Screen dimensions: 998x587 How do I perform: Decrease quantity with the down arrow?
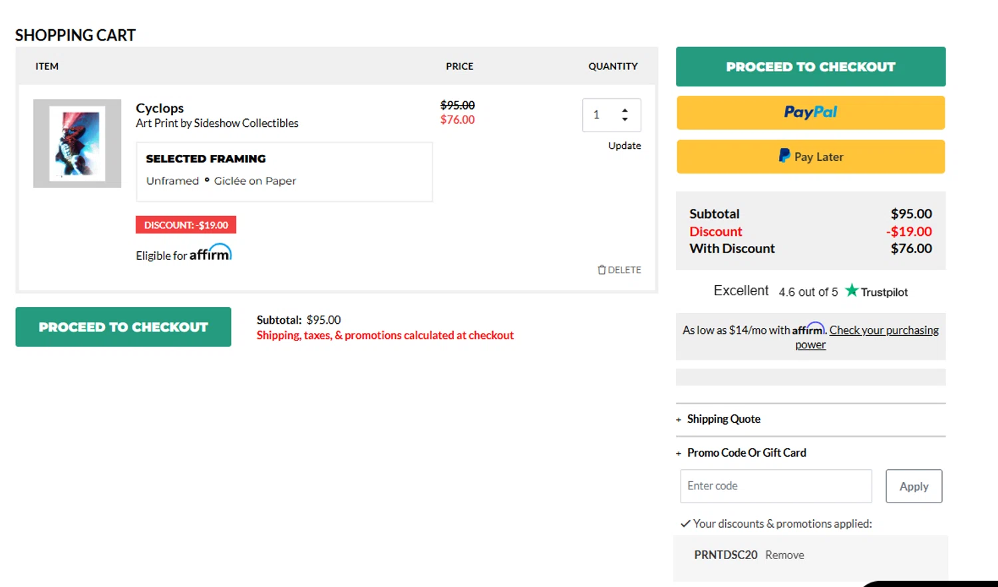pyautogui.click(x=625, y=120)
